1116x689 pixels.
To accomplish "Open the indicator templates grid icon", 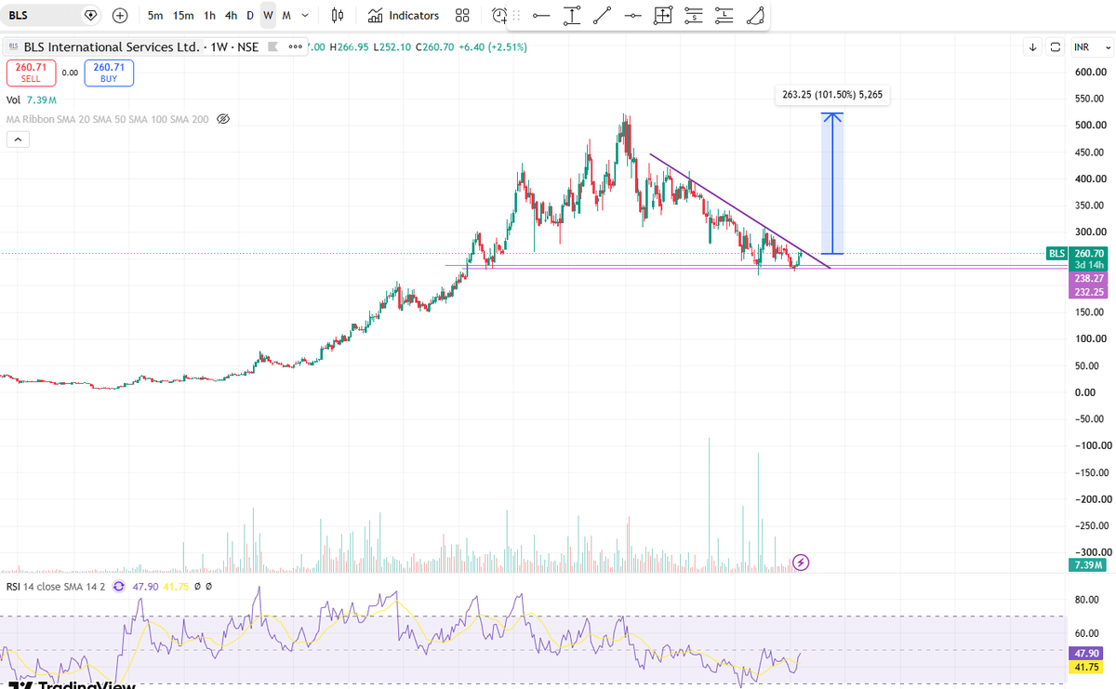I will tap(462, 16).
